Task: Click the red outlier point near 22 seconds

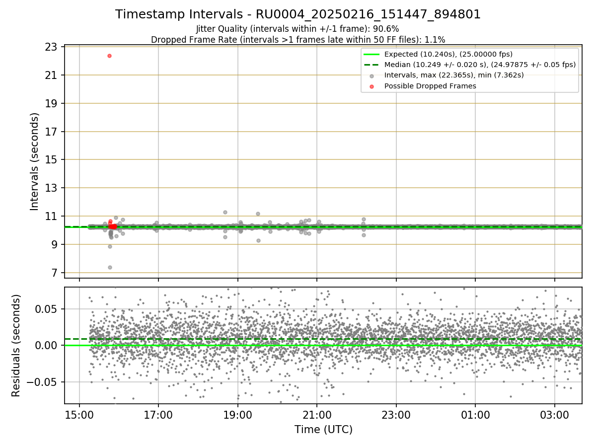Action: 109,56
